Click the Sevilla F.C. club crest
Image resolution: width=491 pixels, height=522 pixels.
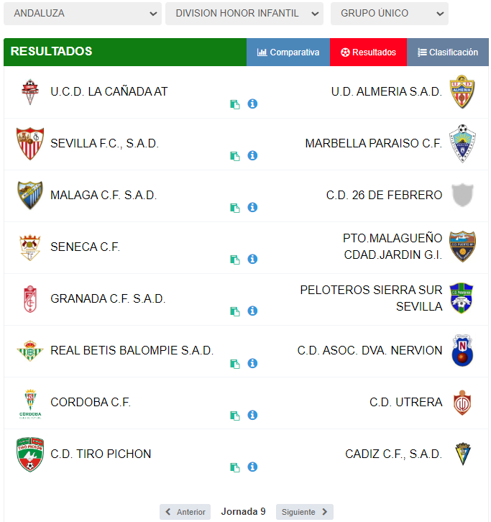pyautogui.click(x=30, y=144)
